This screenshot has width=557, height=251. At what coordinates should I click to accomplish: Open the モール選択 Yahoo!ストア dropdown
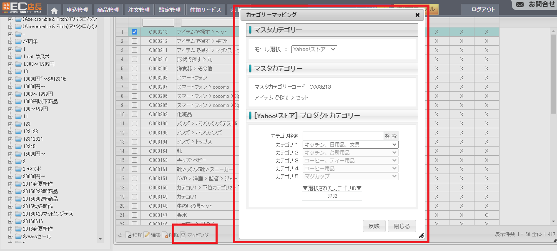click(x=314, y=49)
